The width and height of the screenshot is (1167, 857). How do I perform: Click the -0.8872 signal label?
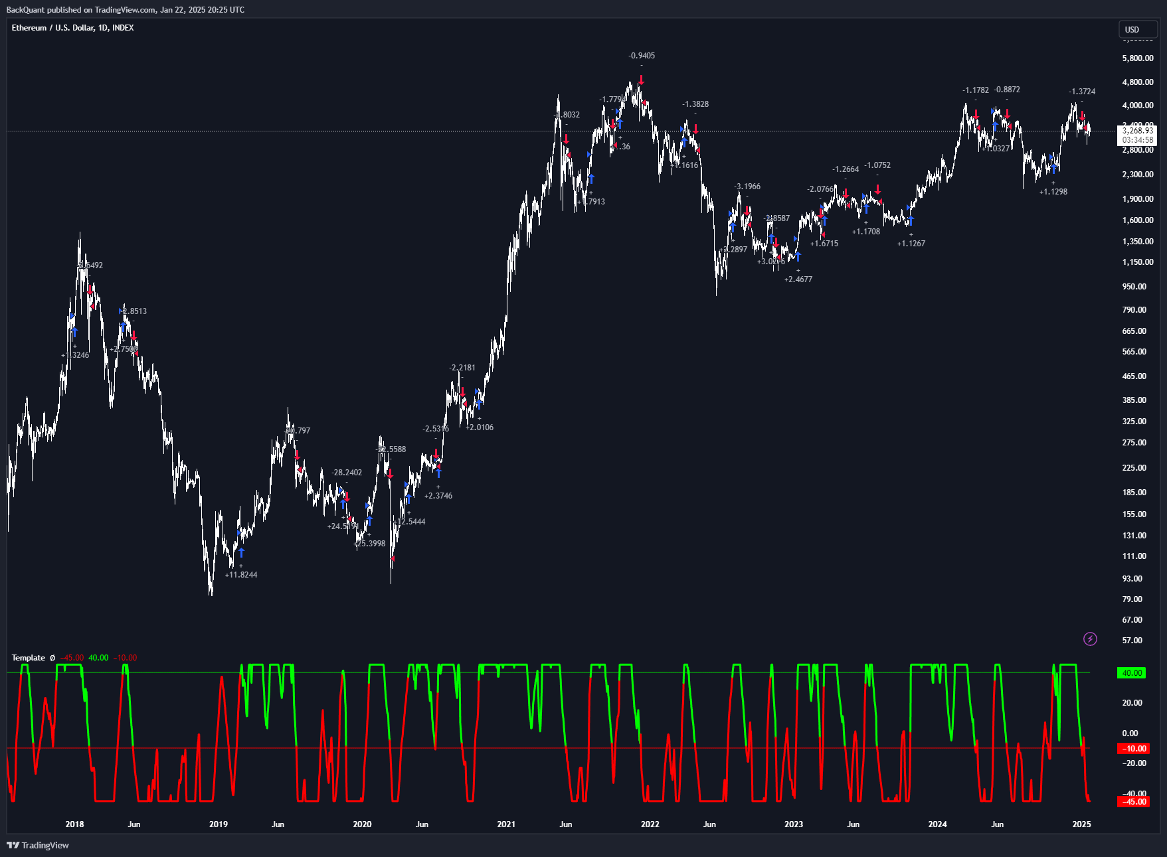[x=1007, y=90]
